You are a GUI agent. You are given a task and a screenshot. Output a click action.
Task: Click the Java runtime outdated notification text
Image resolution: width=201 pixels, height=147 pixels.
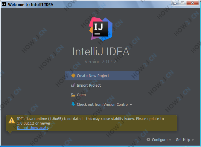(x=90, y=121)
